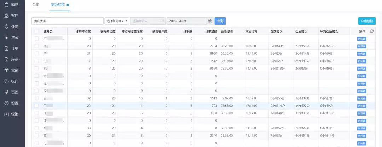This screenshot has height=147, width=382.
Task: Open 时间轴 for the row ending 11:35:00
Action: (x=362, y=129)
